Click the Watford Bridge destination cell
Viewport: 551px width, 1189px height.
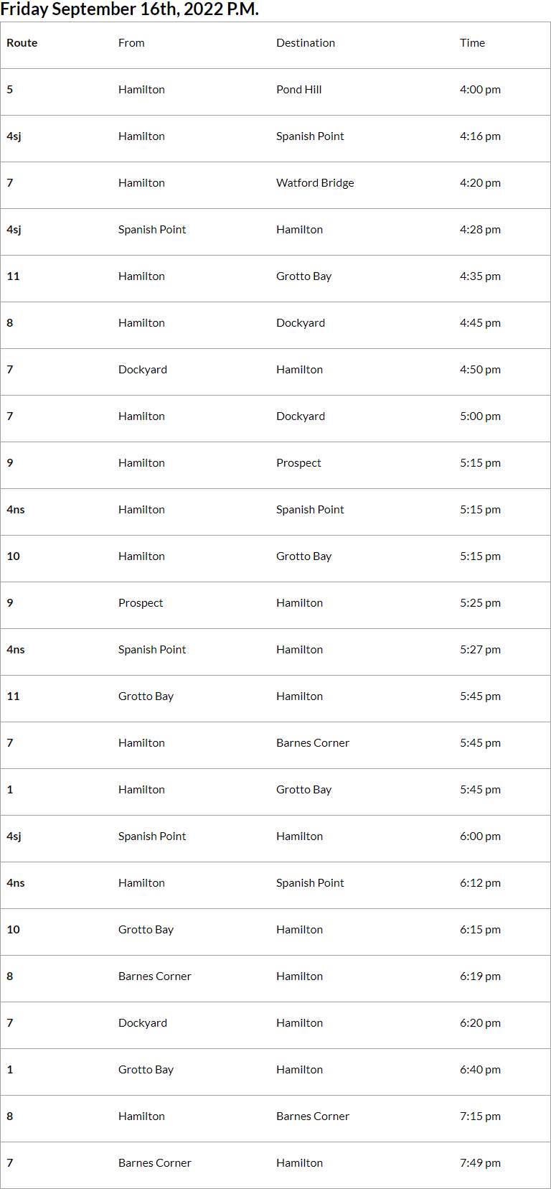coord(315,183)
